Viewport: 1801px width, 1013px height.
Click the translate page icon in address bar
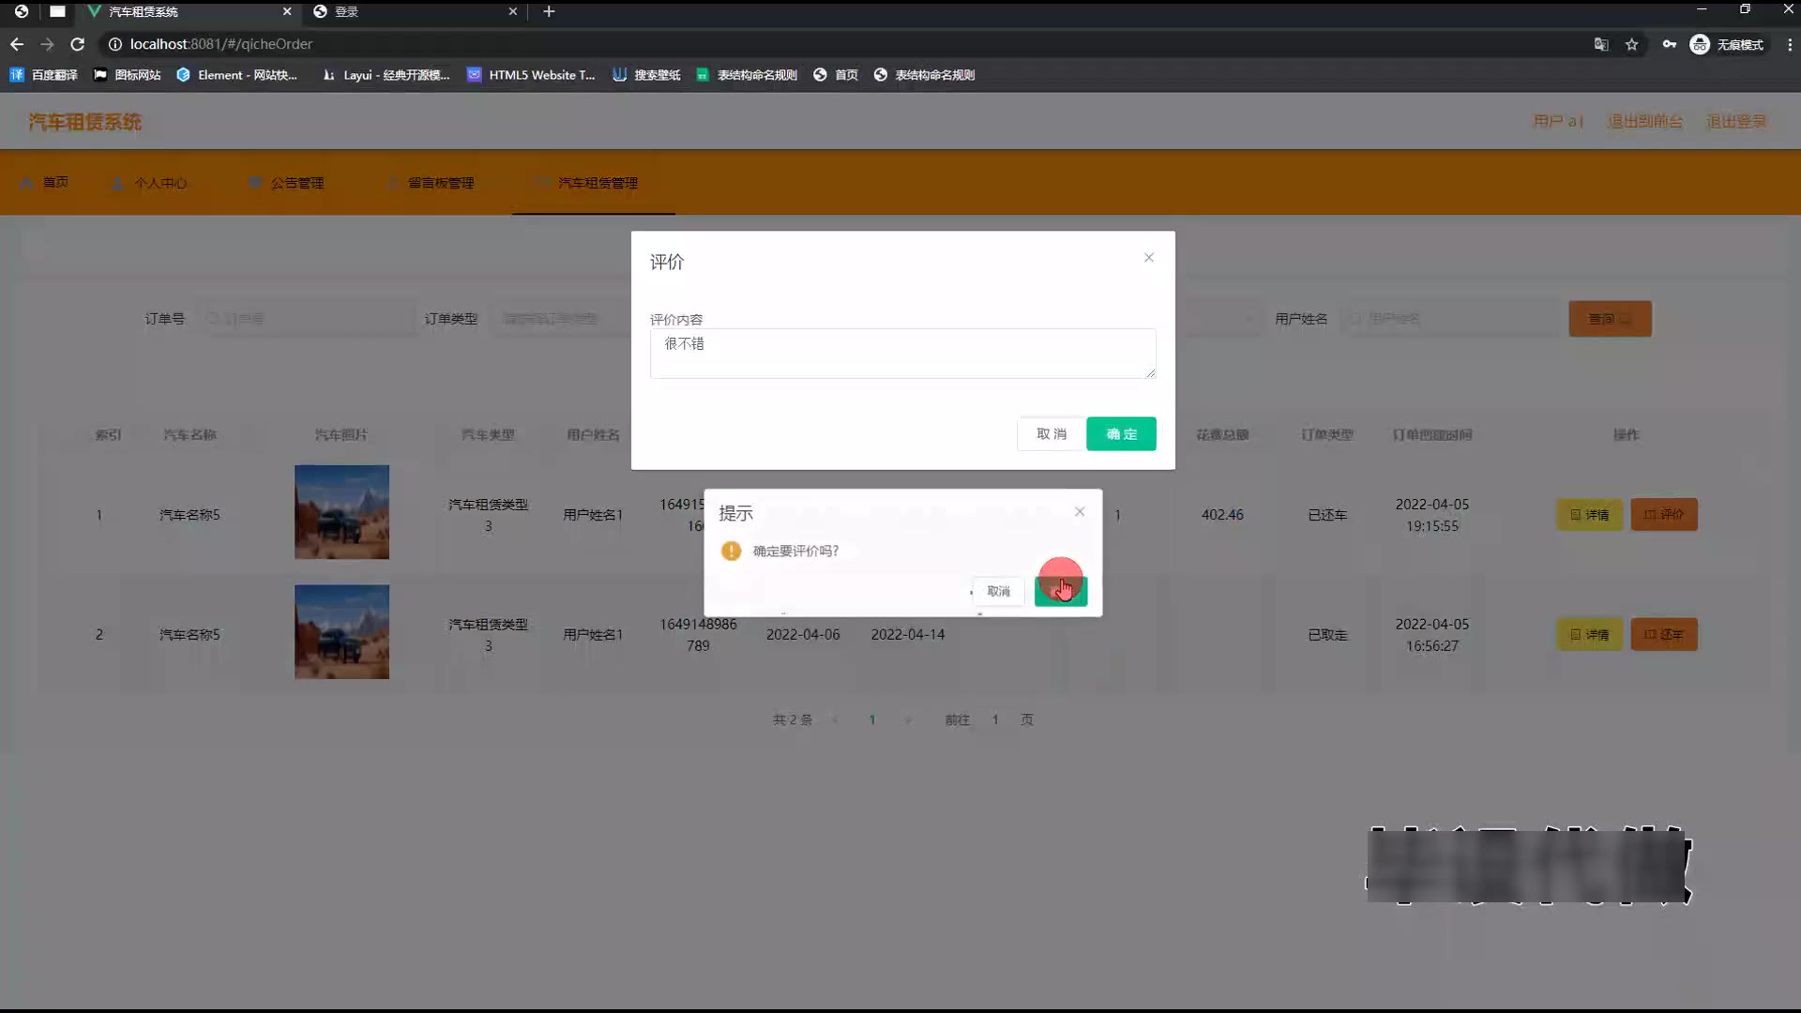pos(1601,44)
